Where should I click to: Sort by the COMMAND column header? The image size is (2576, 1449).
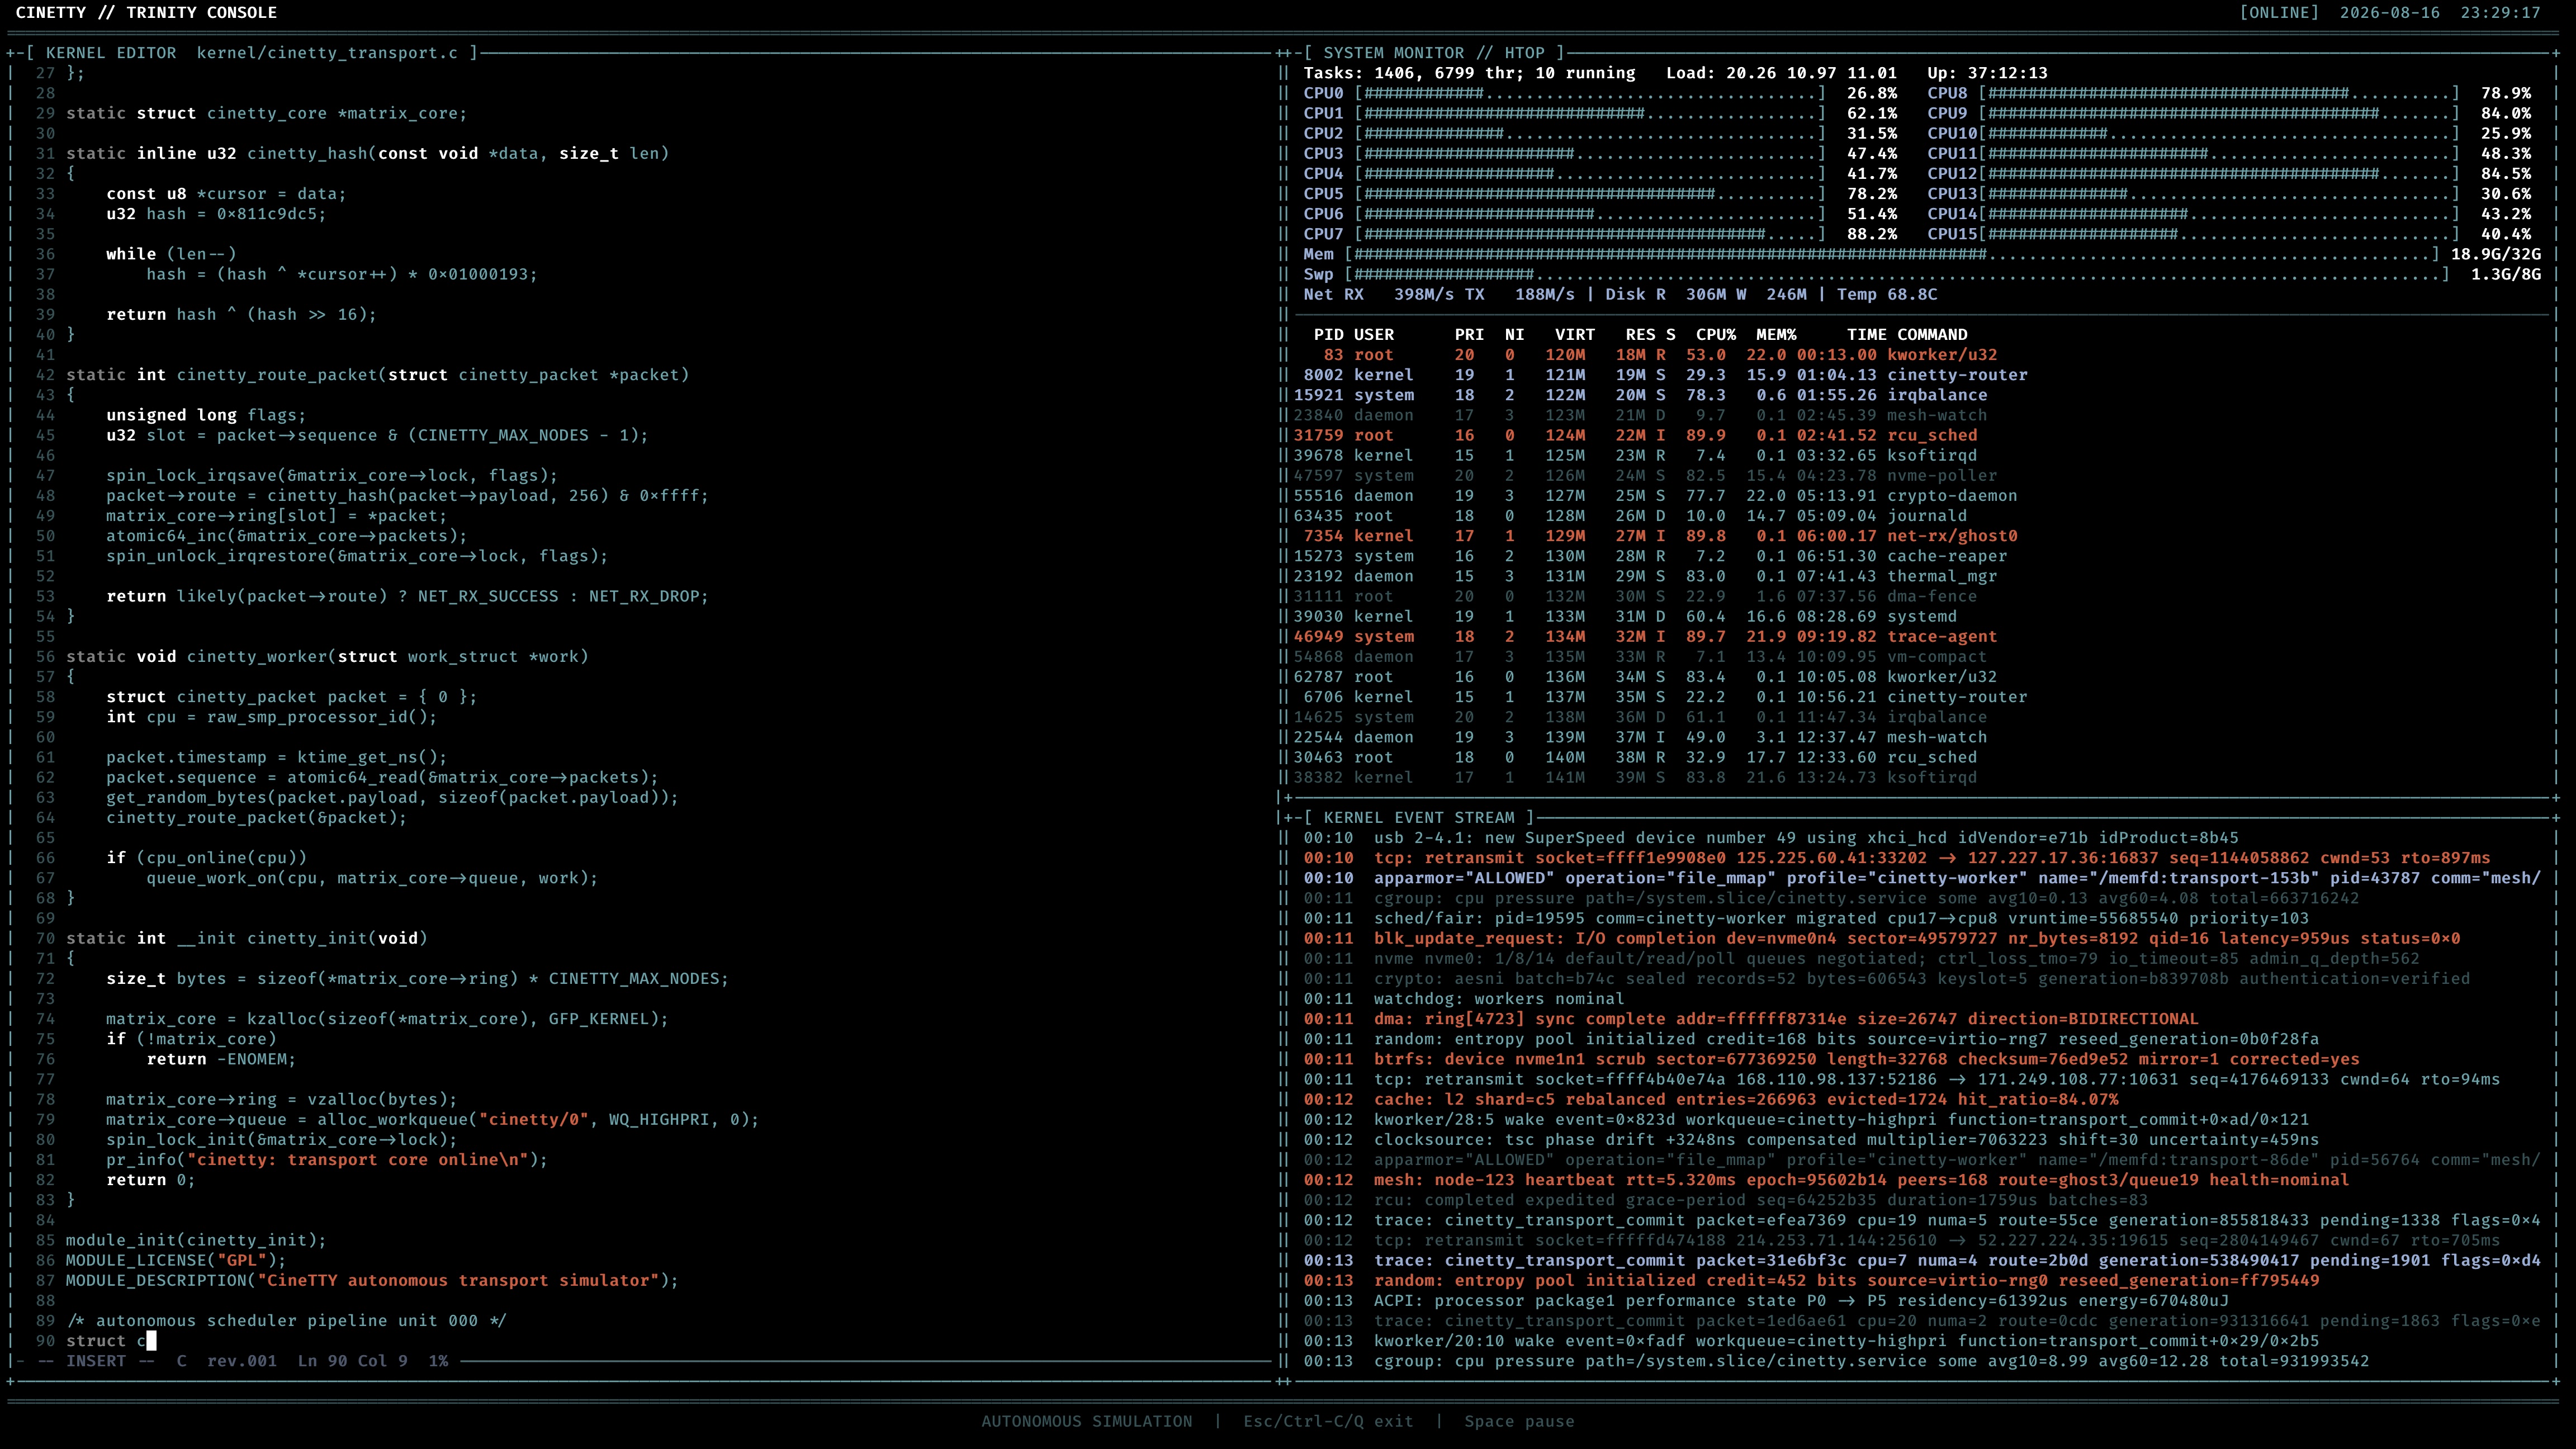[x=1932, y=335]
